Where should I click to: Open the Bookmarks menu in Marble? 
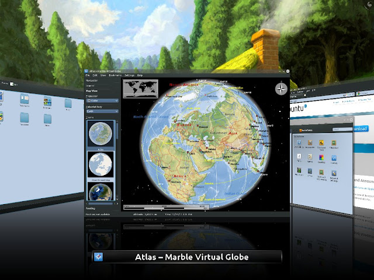115,75
